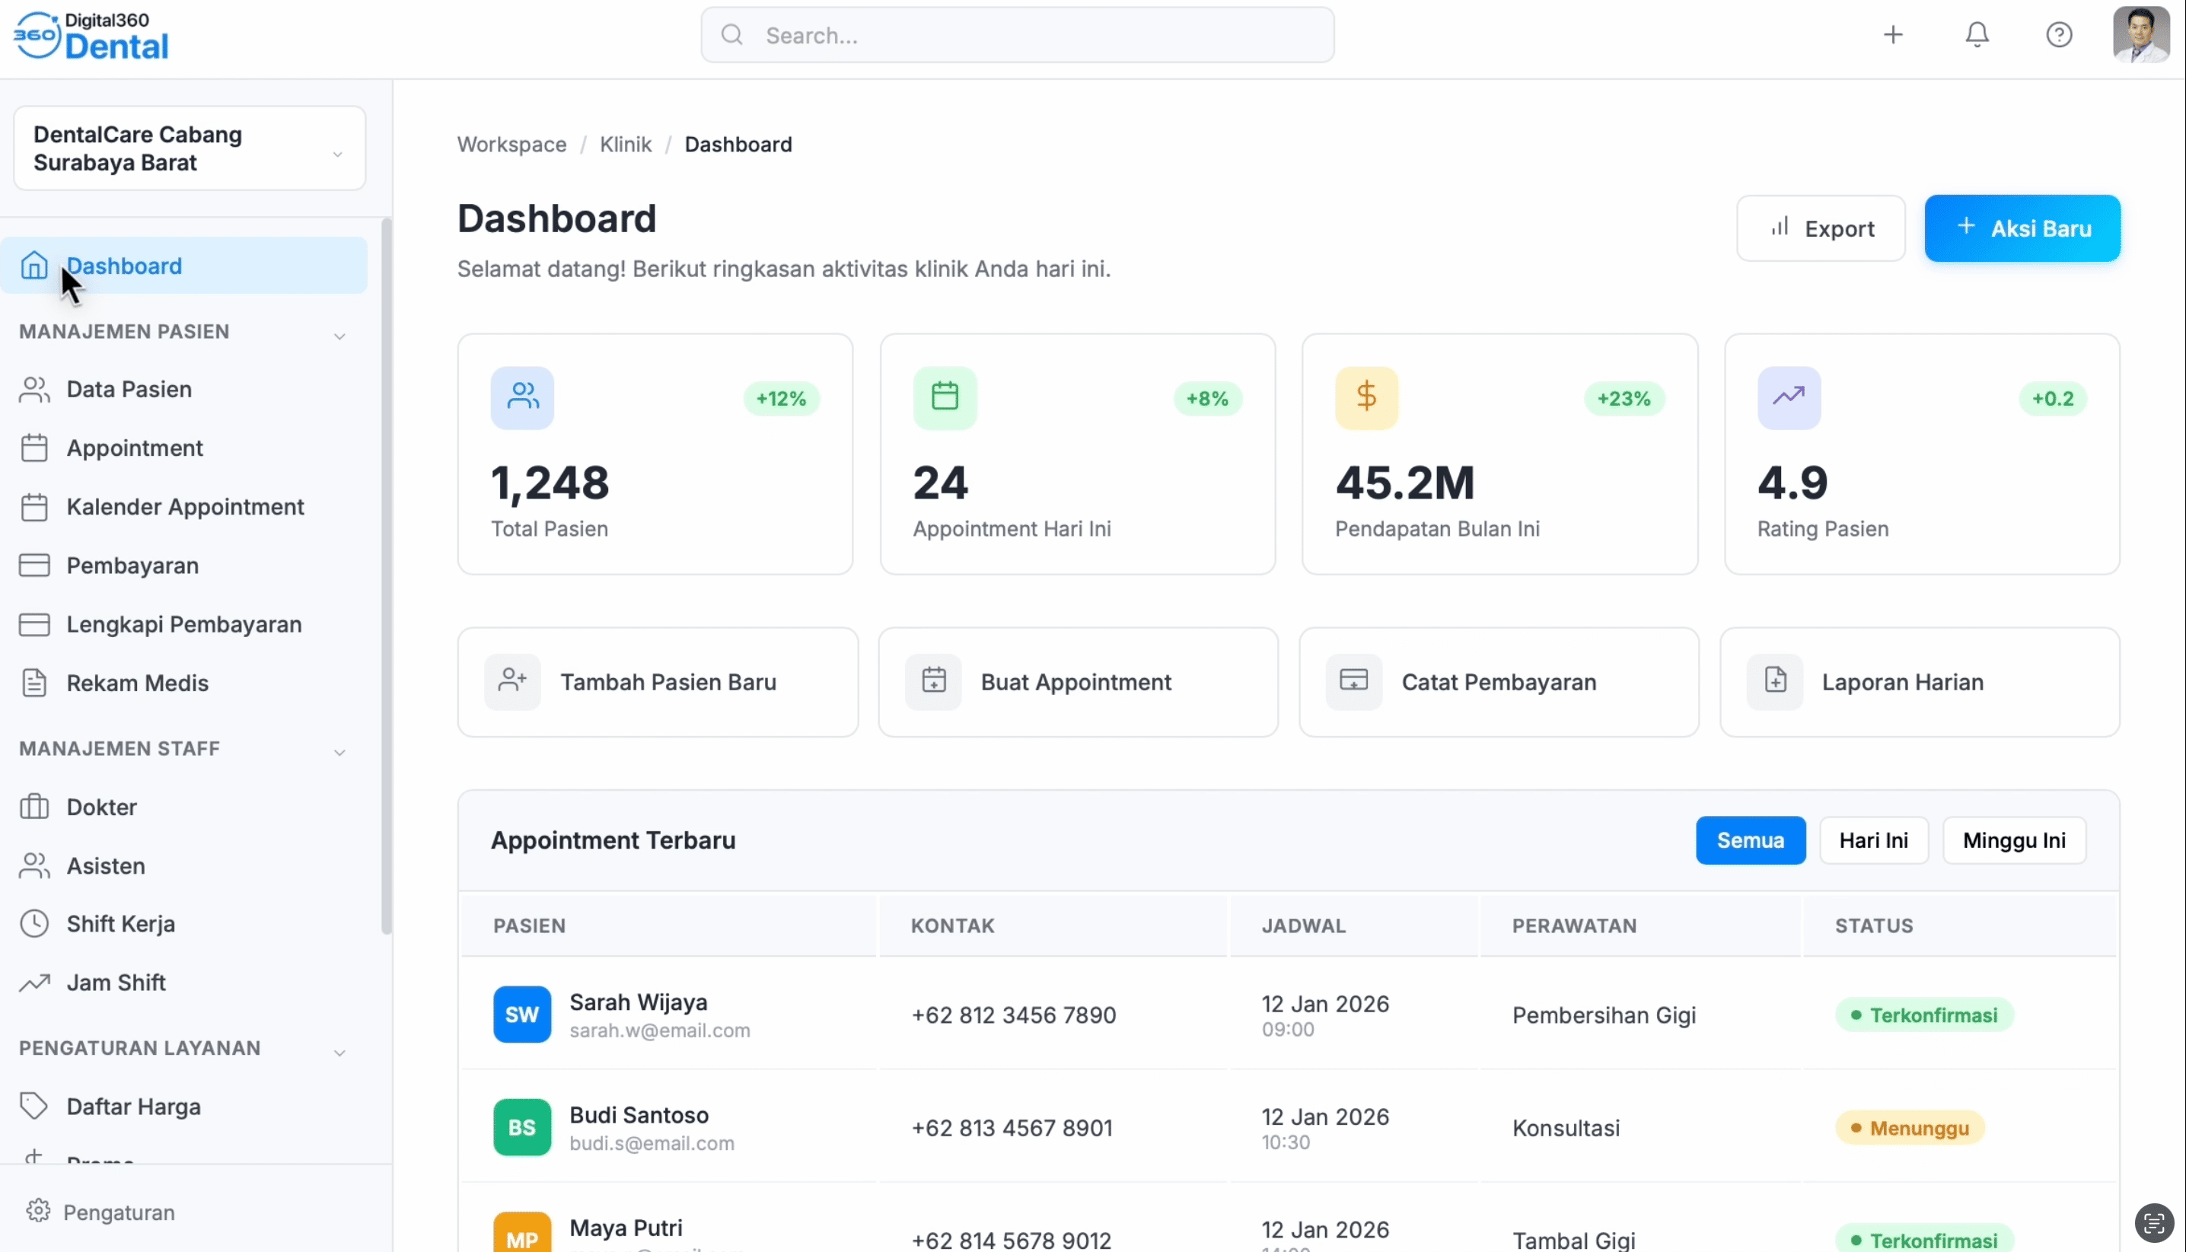This screenshot has height=1252, width=2186.
Task: Click the plus icon in top bar
Action: [1892, 34]
